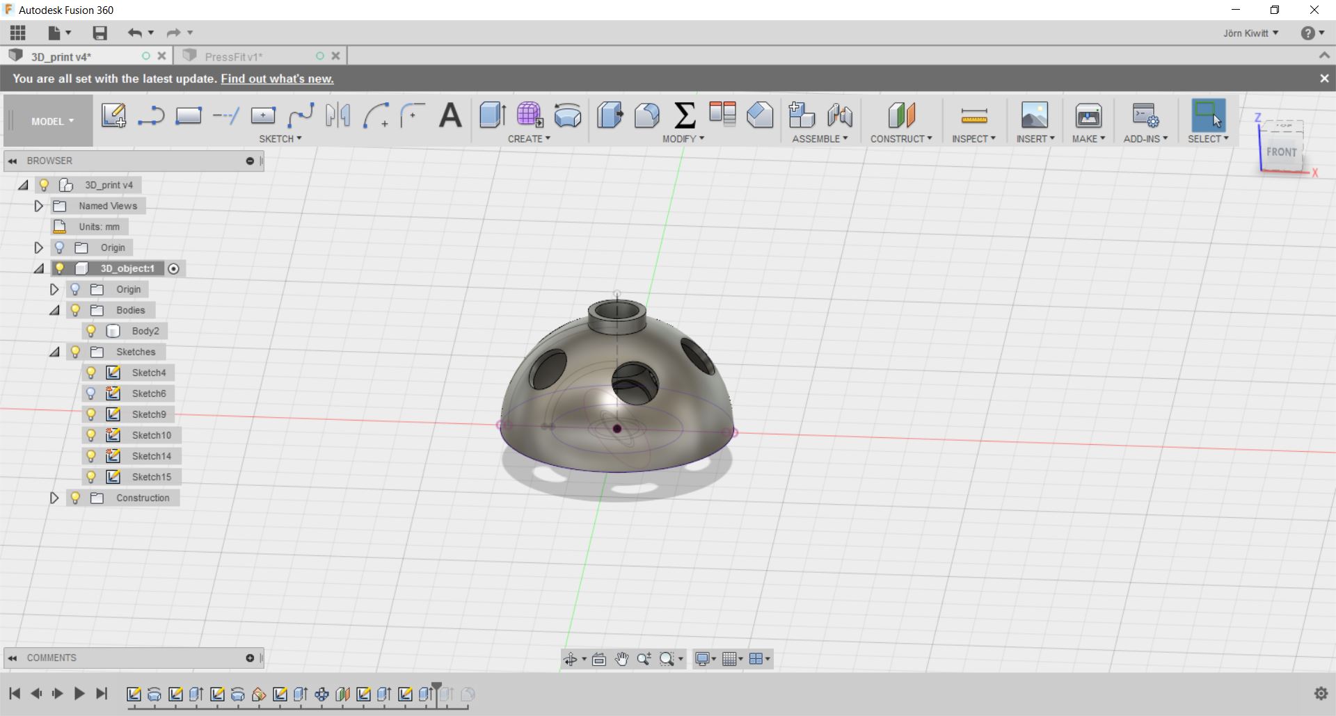Open the Help dropdown

pos(1312,33)
